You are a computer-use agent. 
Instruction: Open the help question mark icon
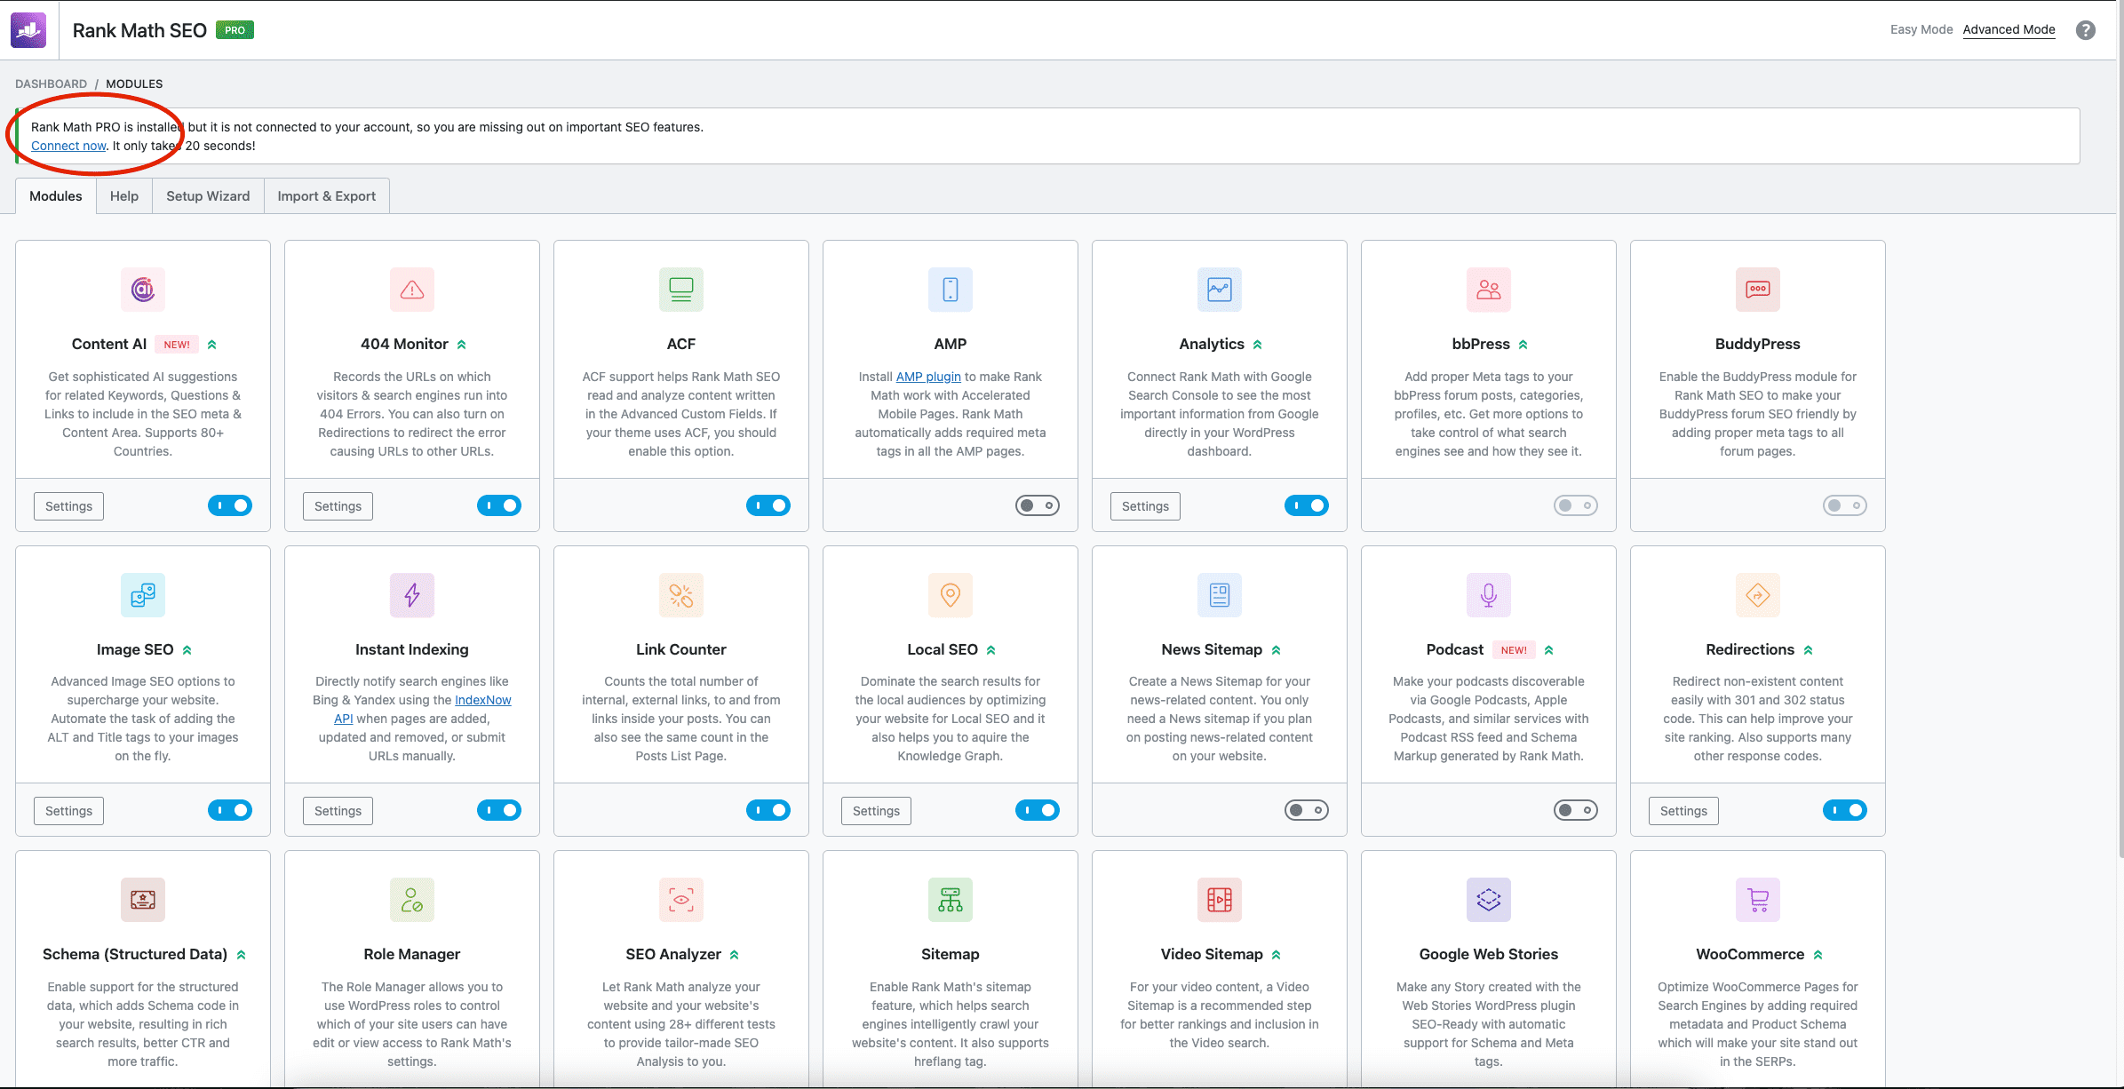click(2085, 30)
